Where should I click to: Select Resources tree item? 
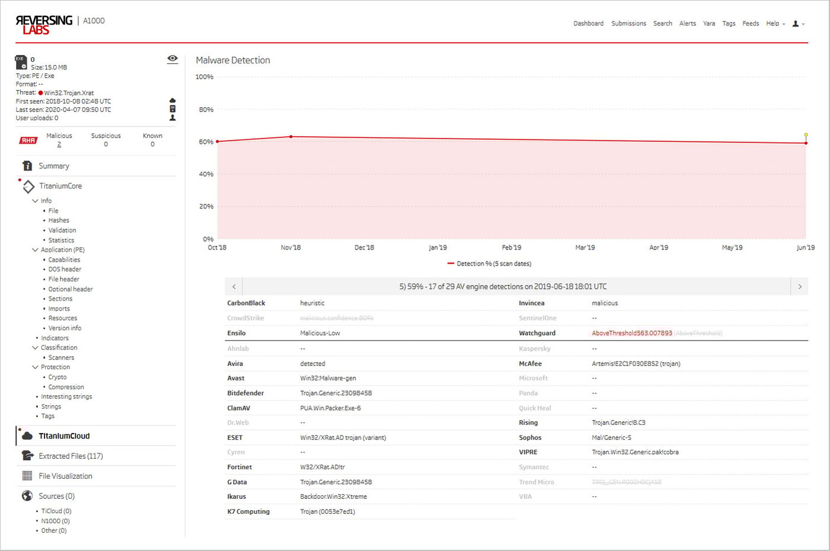(x=63, y=319)
